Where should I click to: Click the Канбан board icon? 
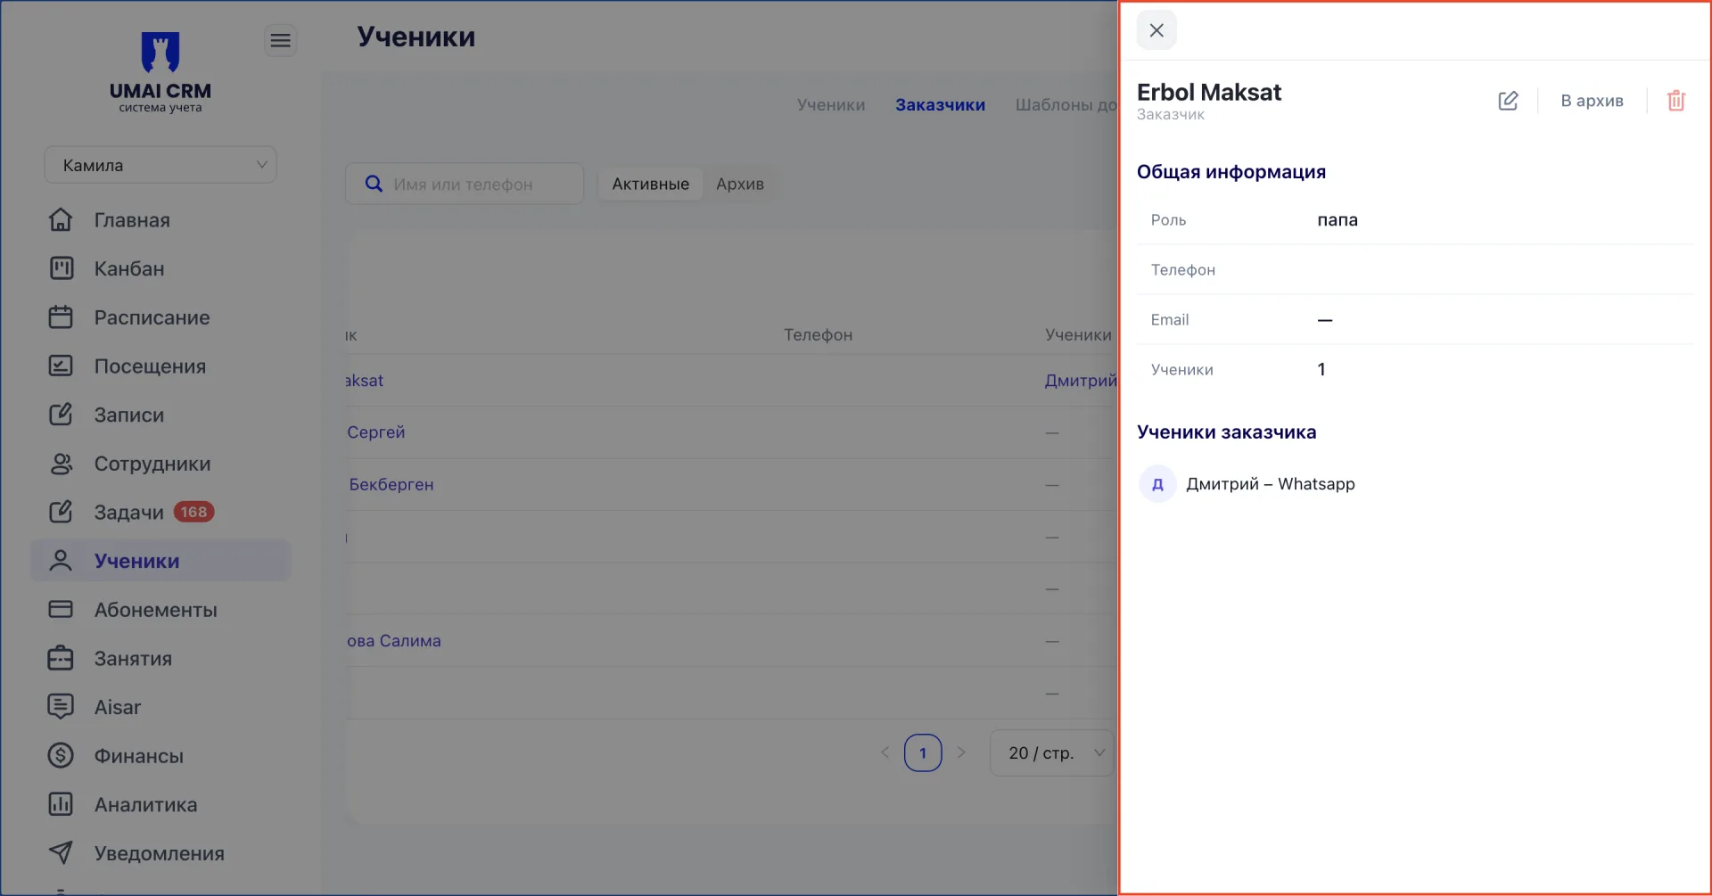click(x=61, y=268)
